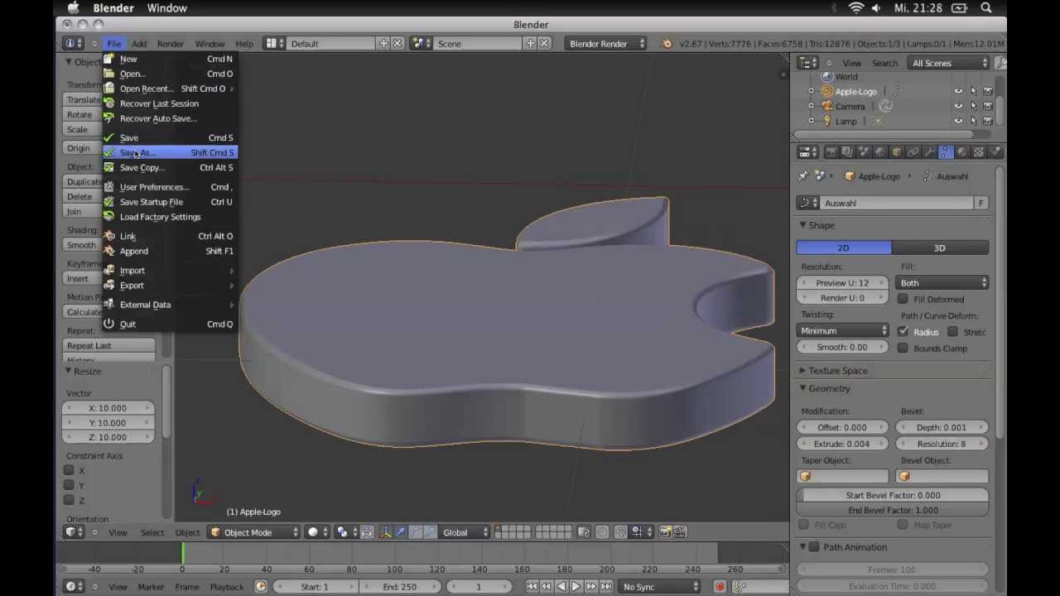Click the 3D manipulator axes toggle icon
This screenshot has height=596, width=1060.
pyautogui.click(x=385, y=532)
